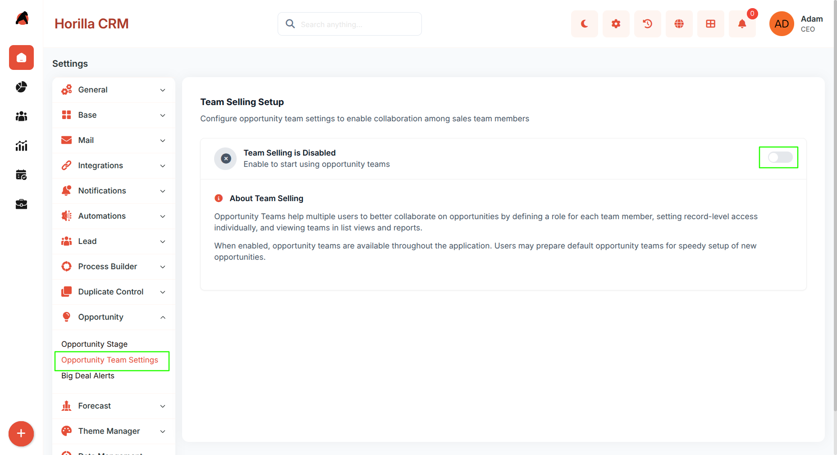Screen dimensions: 837x455
Task: Expand the Mail settings section
Action: [114, 140]
